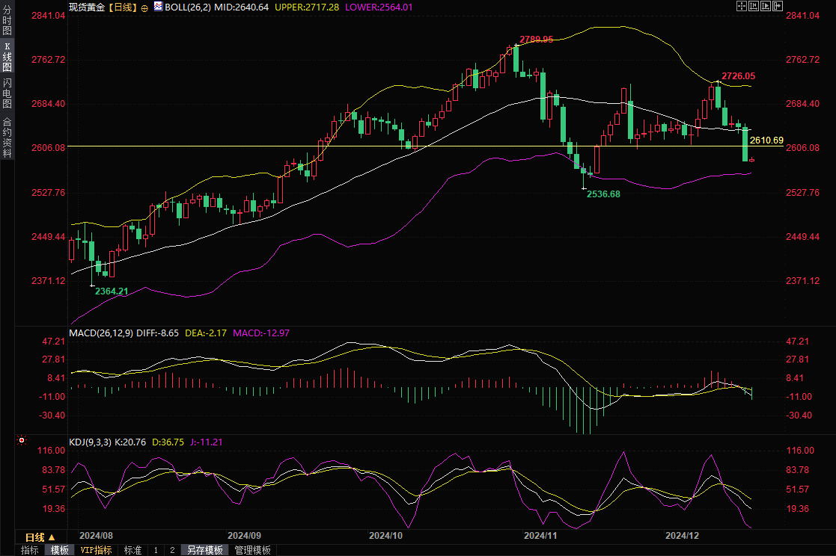Click the red gear icon beside KDJ
The height and width of the screenshot is (556, 836).
pyautogui.click(x=20, y=441)
